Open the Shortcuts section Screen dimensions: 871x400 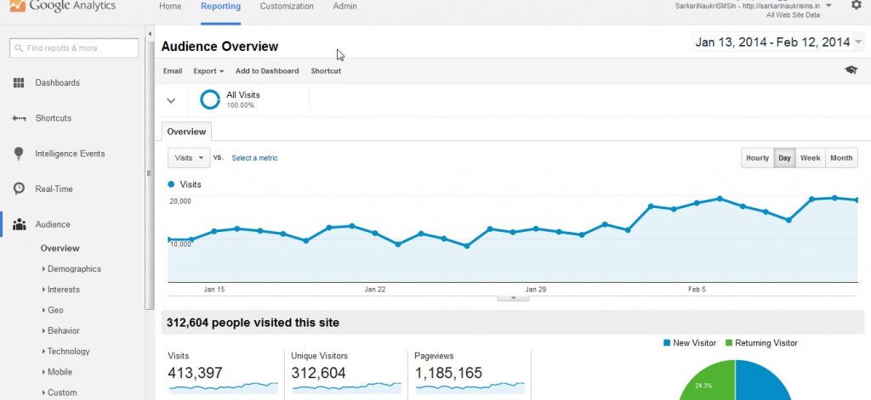tap(54, 118)
